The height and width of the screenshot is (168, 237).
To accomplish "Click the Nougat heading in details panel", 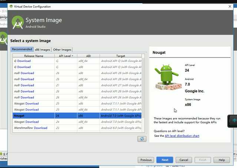I will [x=159, y=52].
